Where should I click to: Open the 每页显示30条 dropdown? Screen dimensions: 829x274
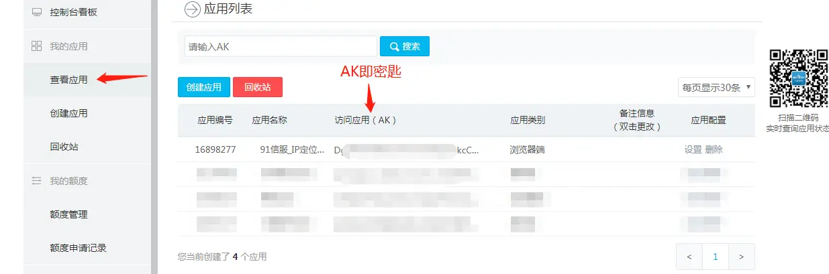point(716,87)
